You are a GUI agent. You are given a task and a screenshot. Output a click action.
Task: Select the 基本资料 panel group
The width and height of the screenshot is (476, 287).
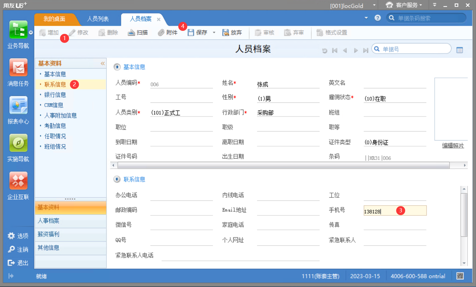[x=71, y=207]
